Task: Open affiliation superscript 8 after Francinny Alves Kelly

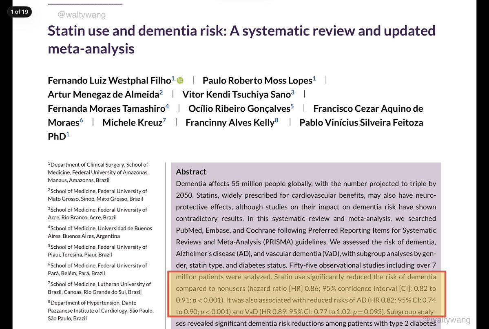Action: [x=276, y=120]
